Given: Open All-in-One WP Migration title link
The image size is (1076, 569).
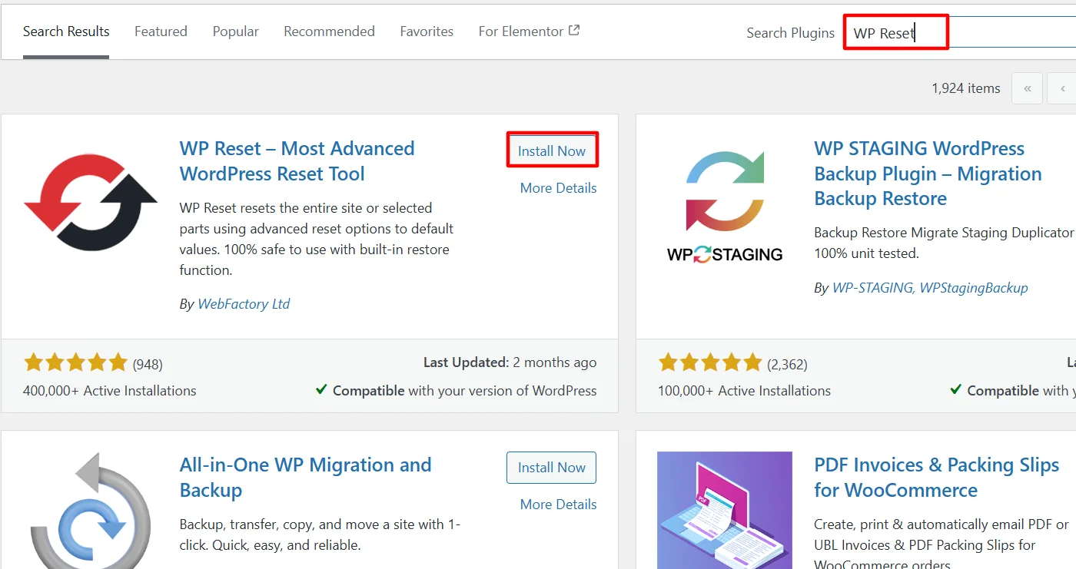Looking at the screenshot, I should [x=306, y=477].
